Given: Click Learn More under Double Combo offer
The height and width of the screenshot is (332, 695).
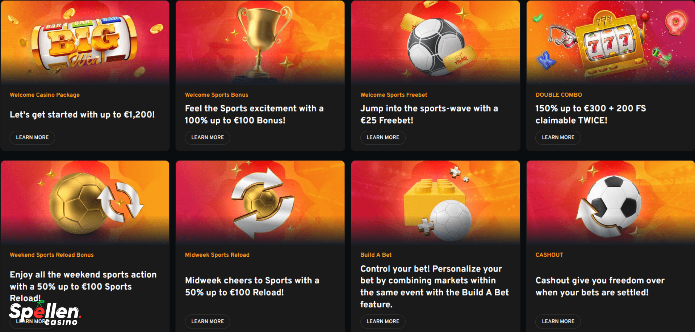Looking at the screenshot, I should pyautogui.click(x=558, y=138).
